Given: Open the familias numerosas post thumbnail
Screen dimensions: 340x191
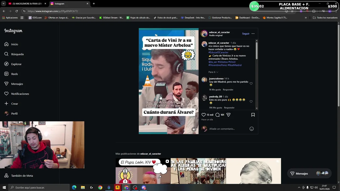Looking at the screenshot, I should tap(198, 171).
